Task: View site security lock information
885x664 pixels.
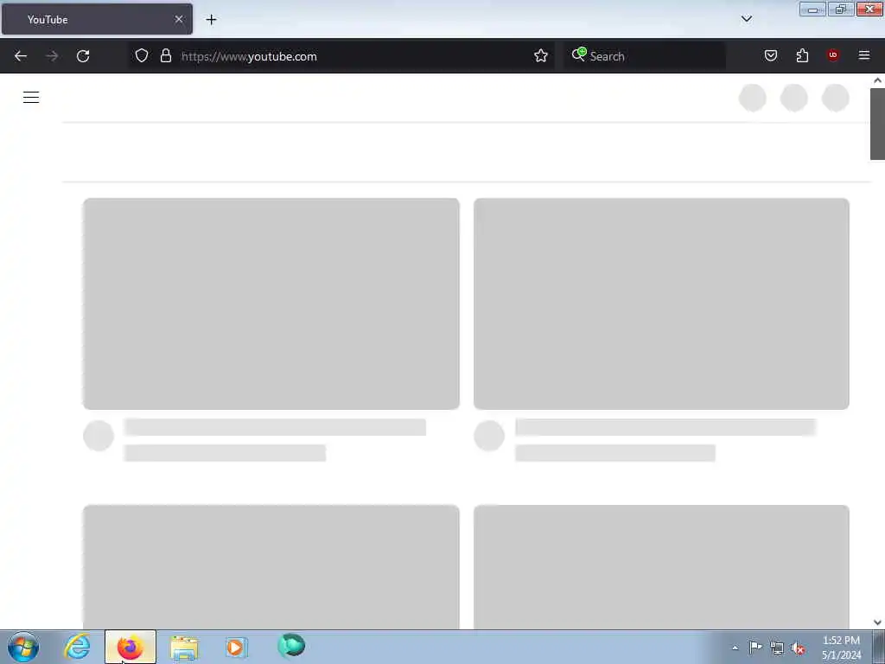Action: pyautogui.click(x=165, y=55)
